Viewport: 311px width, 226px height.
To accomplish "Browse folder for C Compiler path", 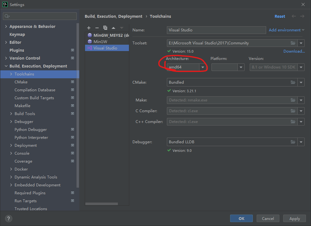I will (293, 111).
